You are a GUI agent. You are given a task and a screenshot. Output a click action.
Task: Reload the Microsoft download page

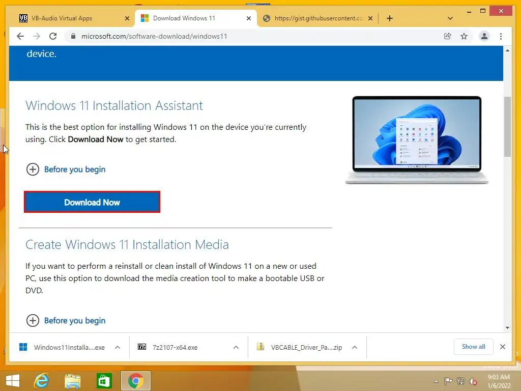(x=53, y=36)
